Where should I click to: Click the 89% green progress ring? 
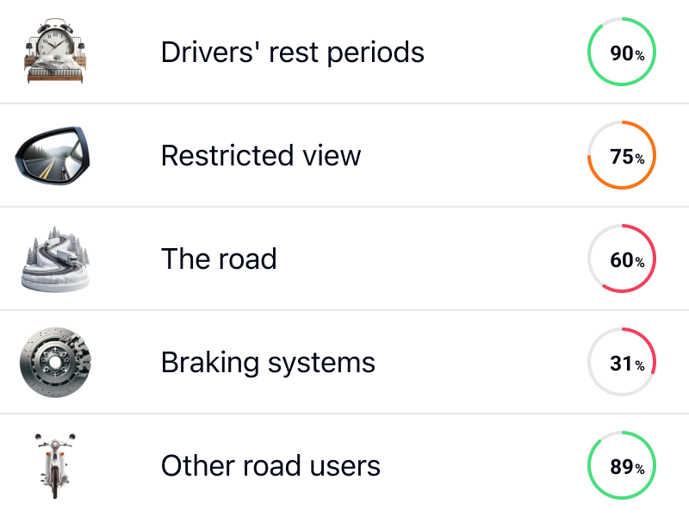point(622,465)
